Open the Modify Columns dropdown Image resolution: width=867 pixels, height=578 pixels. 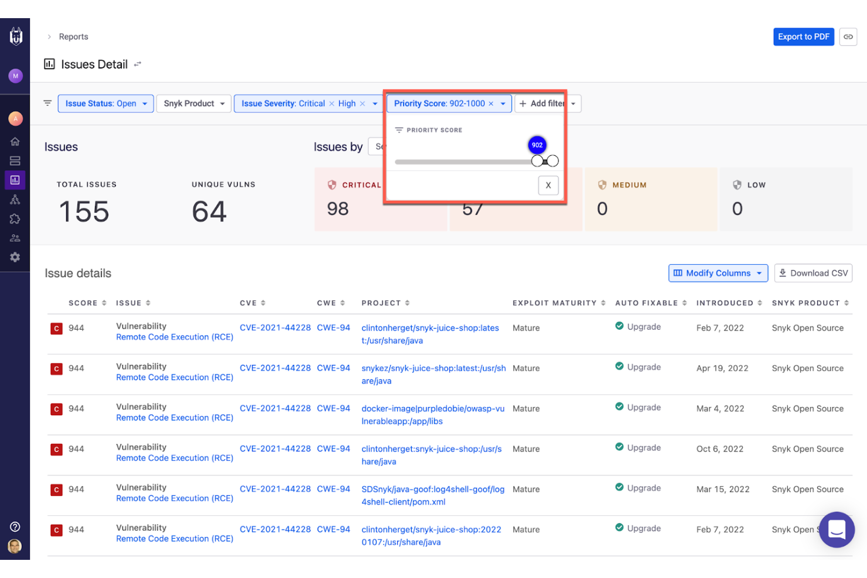[718, 273]
